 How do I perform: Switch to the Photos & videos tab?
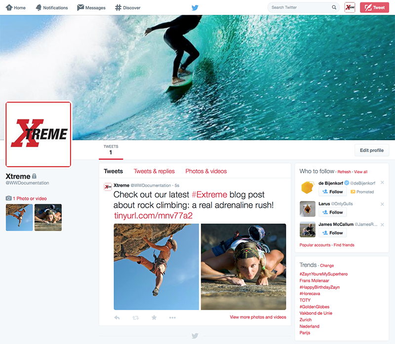click(206, 171)
